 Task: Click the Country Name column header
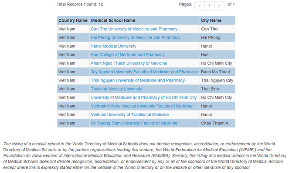pos(73,20)
